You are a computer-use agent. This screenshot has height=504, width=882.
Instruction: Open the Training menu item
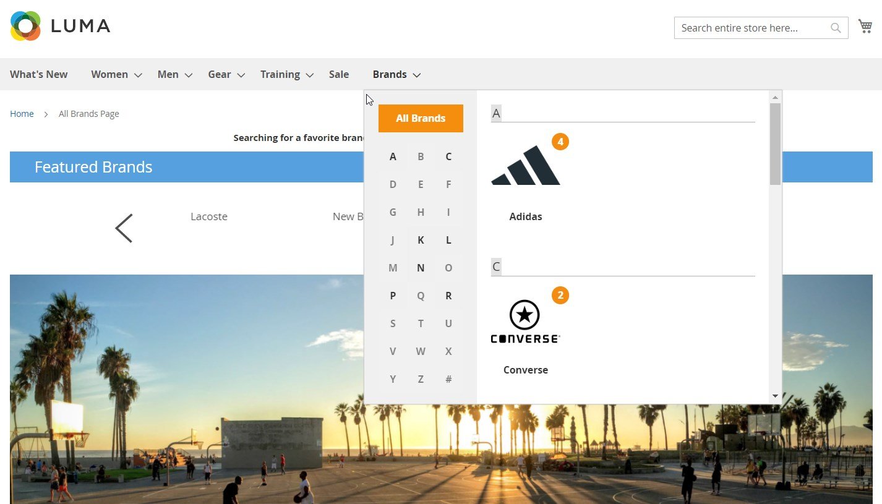coord(280,74)
